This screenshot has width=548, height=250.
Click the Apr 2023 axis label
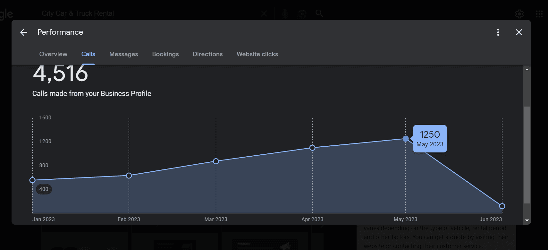click(312, 219)
